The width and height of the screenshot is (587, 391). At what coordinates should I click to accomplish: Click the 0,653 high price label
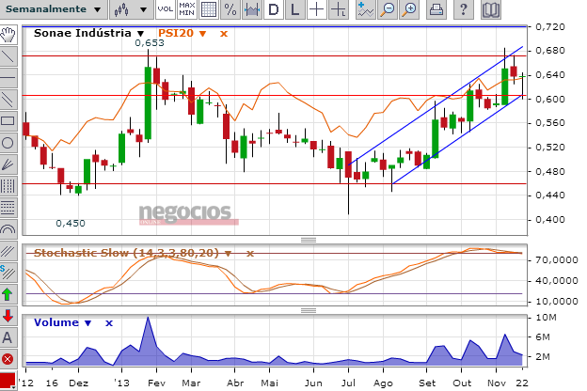(x=150, y=42)
